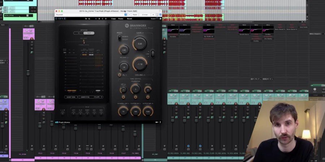325x162 pixels.
Task: Toggle the LPF enable button below its knob
Action: point(148,97)
